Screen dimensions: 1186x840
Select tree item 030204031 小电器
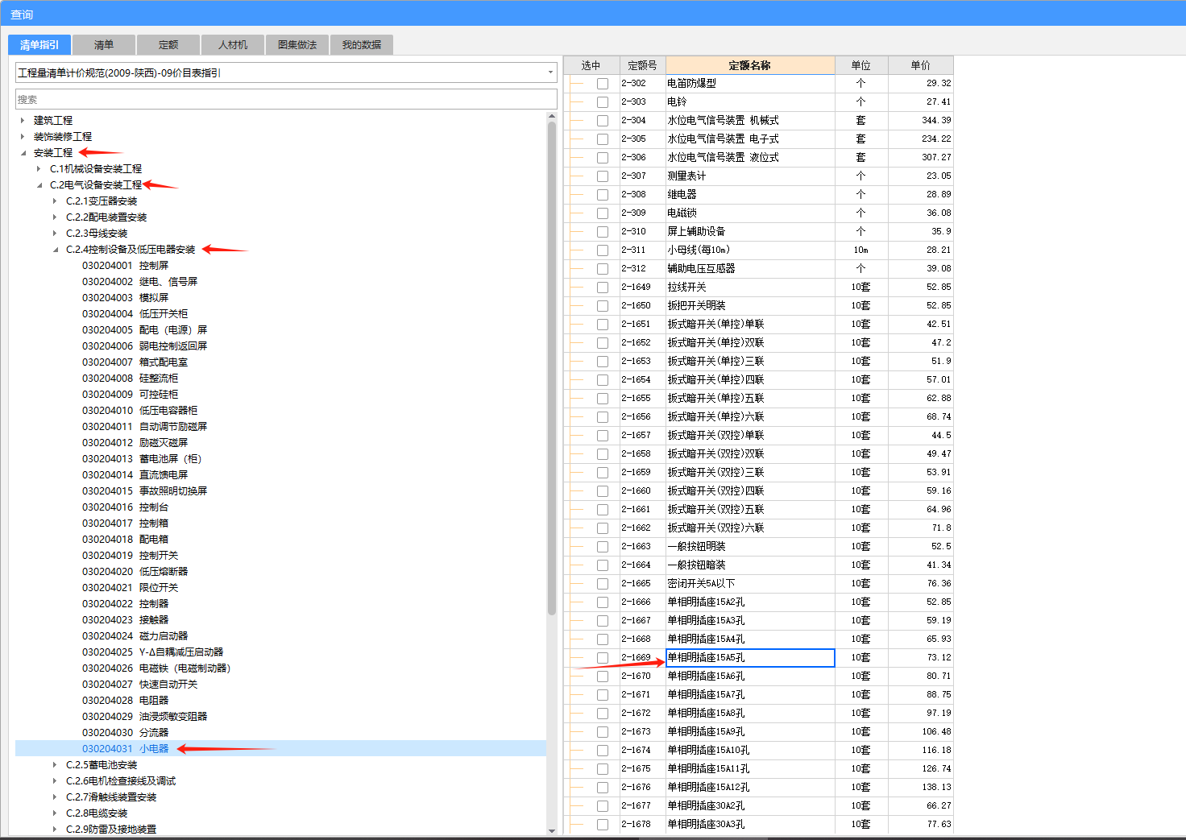[x=125, y=748]
